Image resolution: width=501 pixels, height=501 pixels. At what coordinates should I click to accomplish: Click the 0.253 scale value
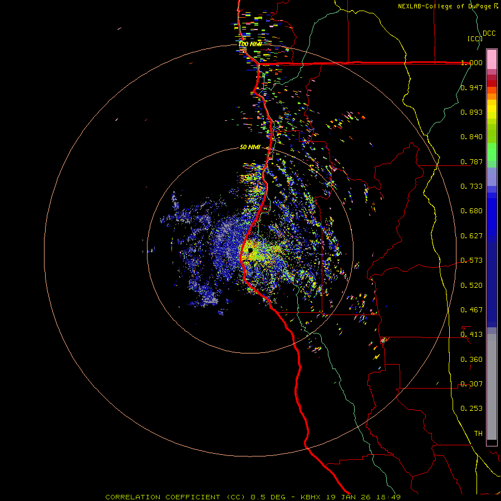pyautogui.click(x=471, y=409)
